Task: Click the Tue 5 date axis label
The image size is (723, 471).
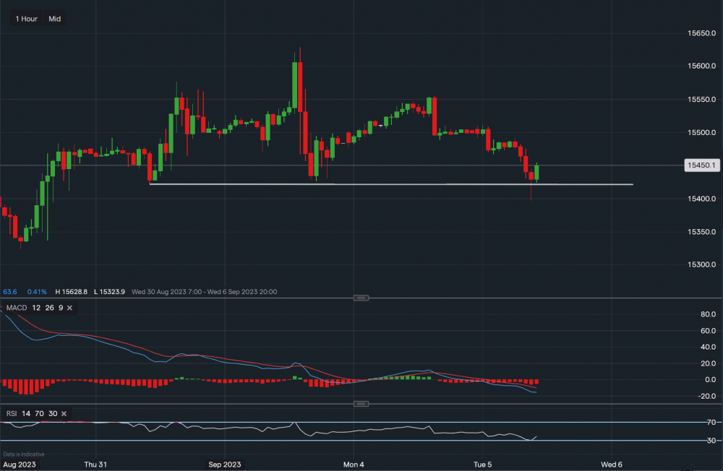Action: pos(482,463)
